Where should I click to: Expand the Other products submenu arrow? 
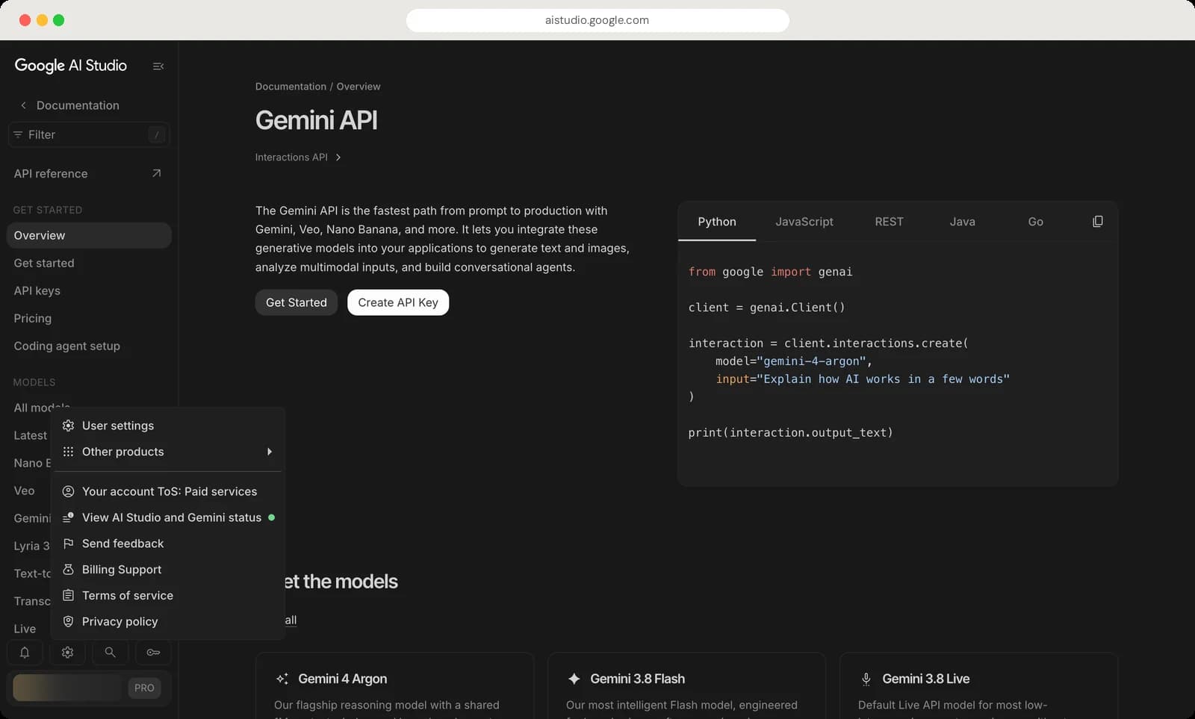[x=270, y=452]
